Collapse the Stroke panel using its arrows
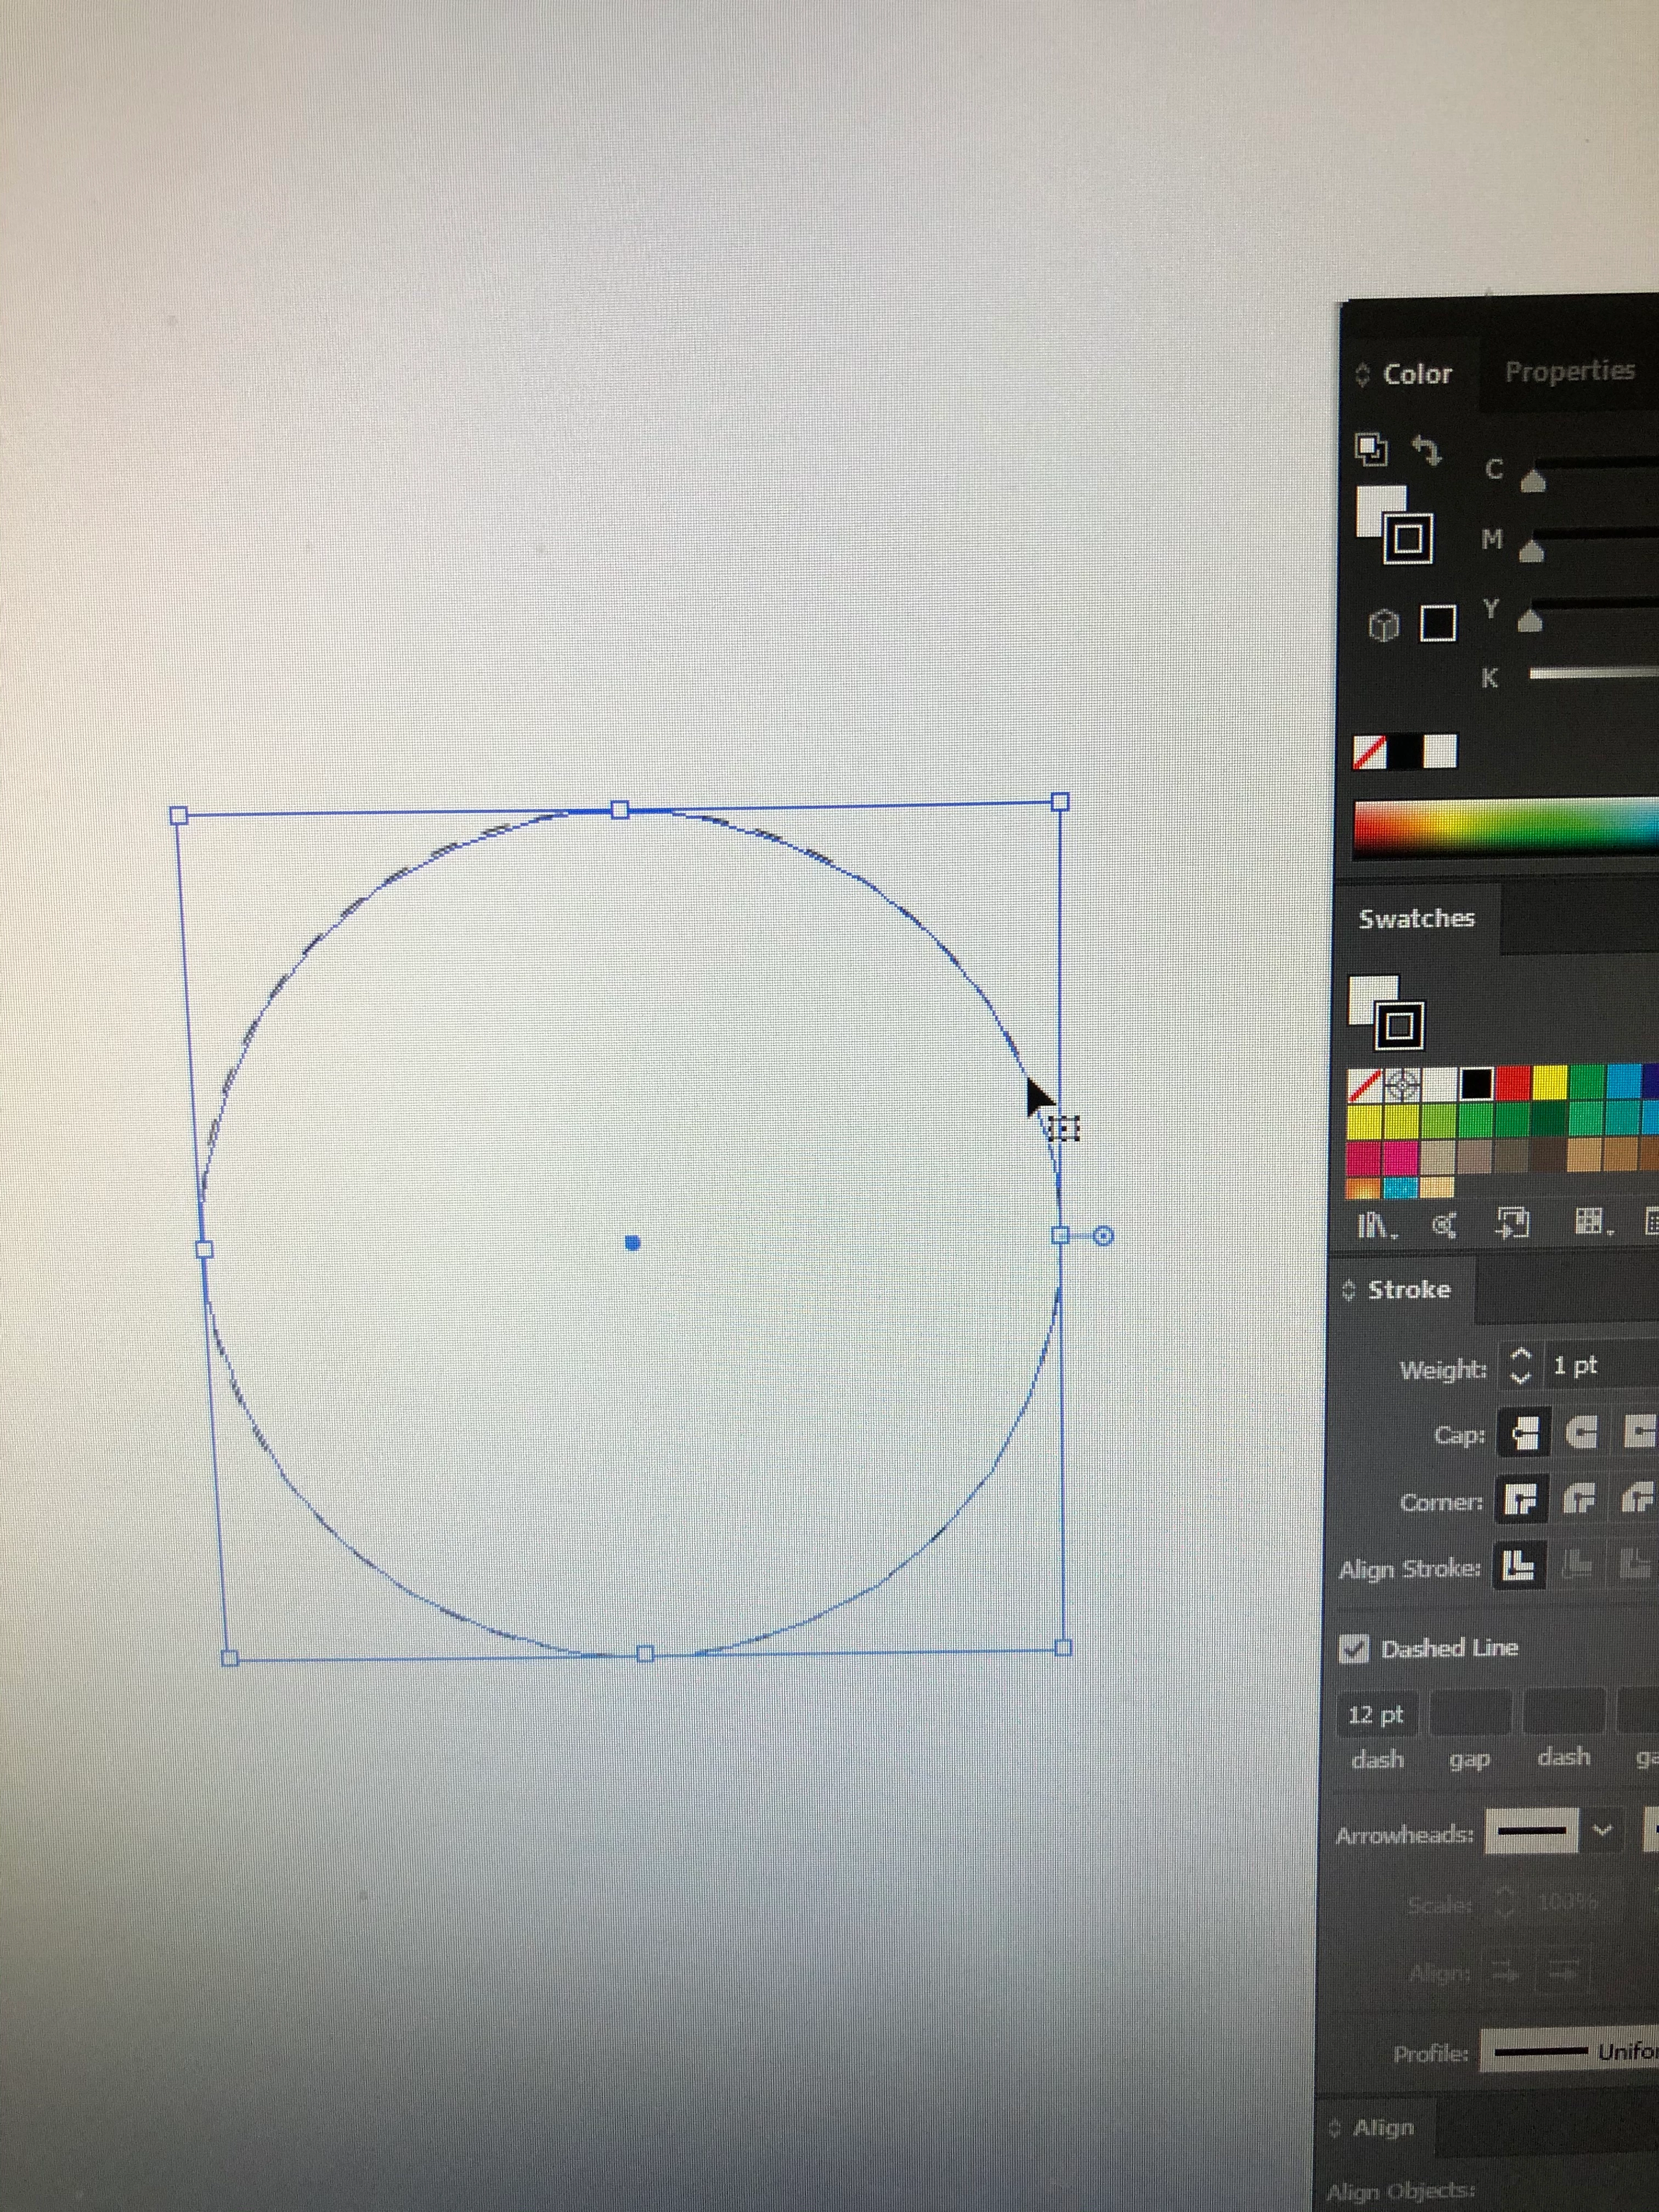The image size is (1659, 2212). [1348, 1290]
